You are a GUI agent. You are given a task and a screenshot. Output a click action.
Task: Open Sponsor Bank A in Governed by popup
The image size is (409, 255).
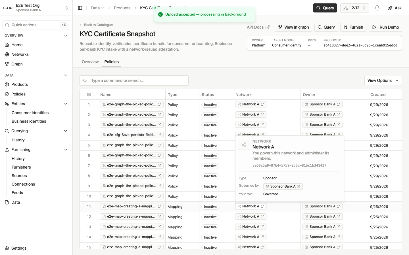(283, 186)
